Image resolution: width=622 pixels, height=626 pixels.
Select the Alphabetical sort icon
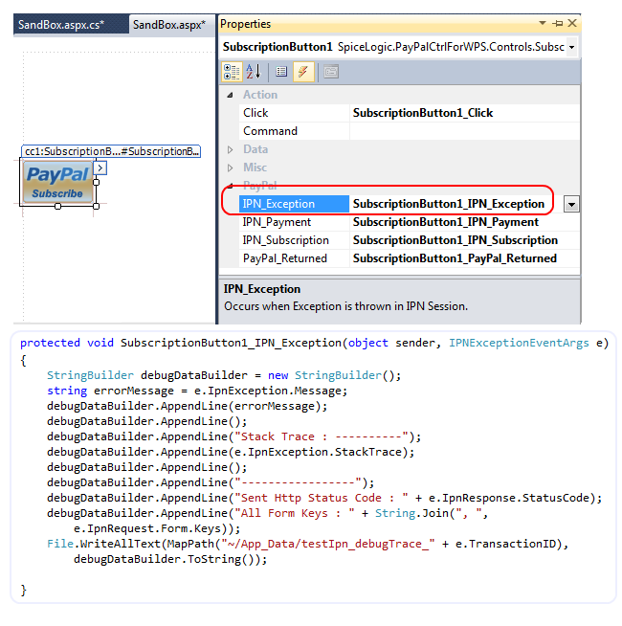[254, 72]
